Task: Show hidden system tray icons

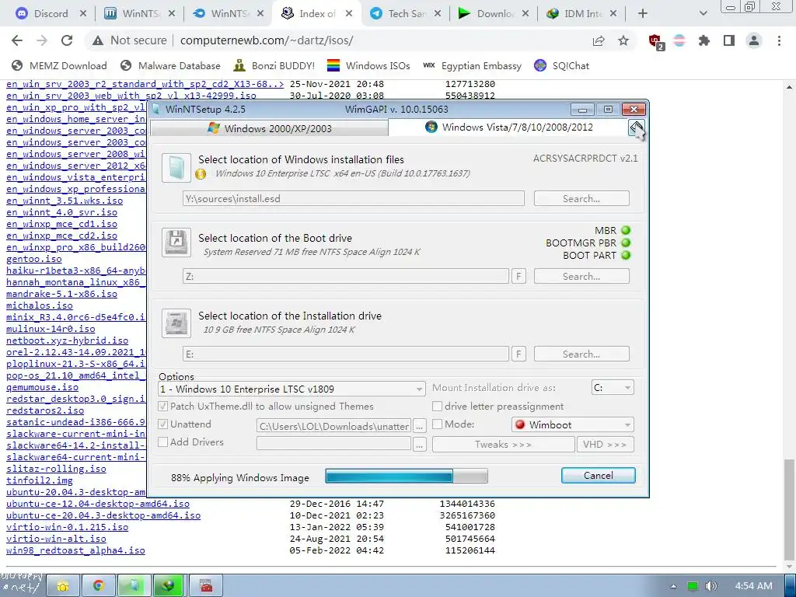Action: [673, 587]
